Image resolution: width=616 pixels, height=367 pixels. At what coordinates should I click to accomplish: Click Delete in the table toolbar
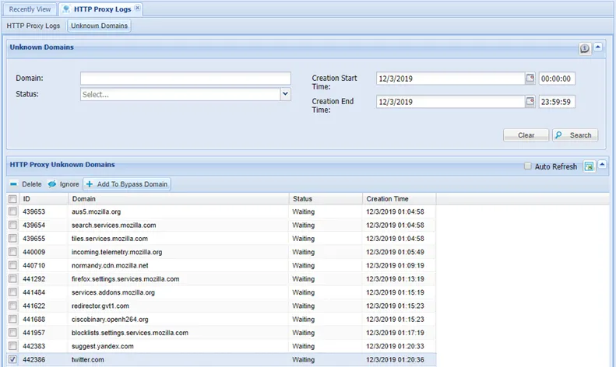(26, 184)
